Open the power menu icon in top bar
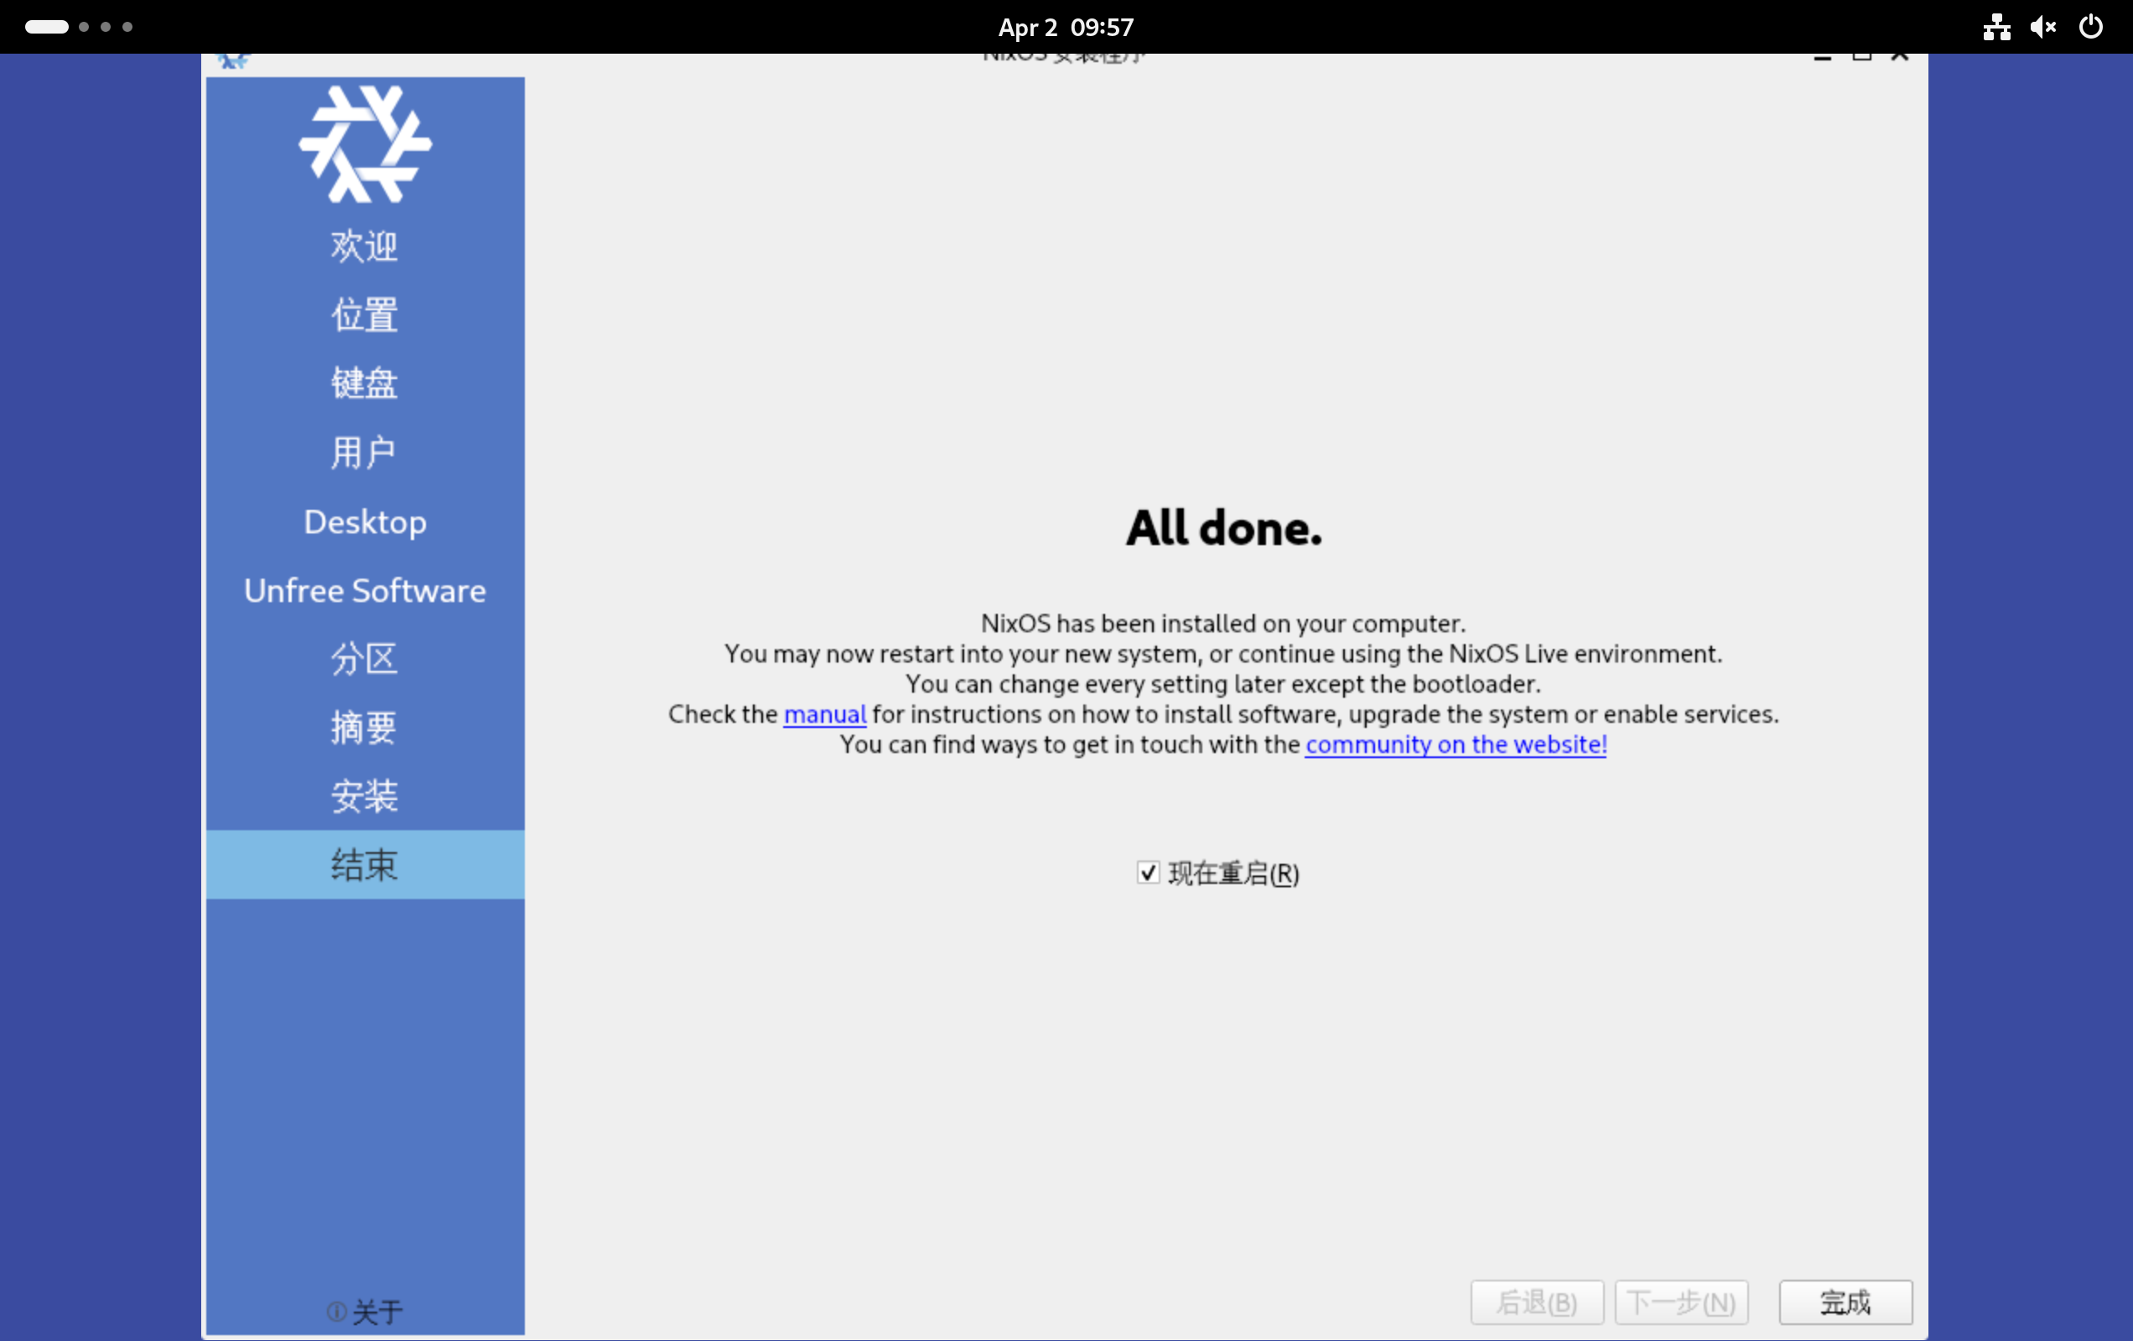Viewport: 2133px width, 1341px height. [x=2090, y=27]
